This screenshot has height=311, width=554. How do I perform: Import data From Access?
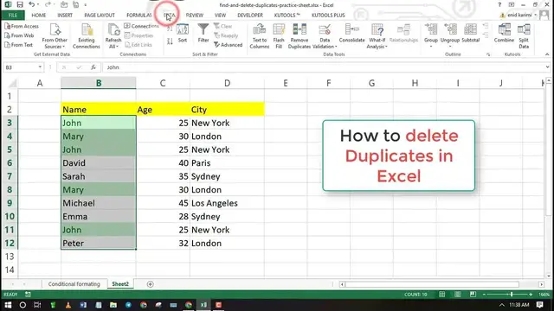[22, 26]
